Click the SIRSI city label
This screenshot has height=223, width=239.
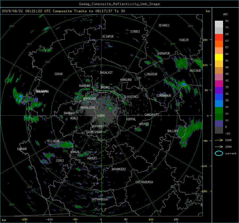click(60, 161)
